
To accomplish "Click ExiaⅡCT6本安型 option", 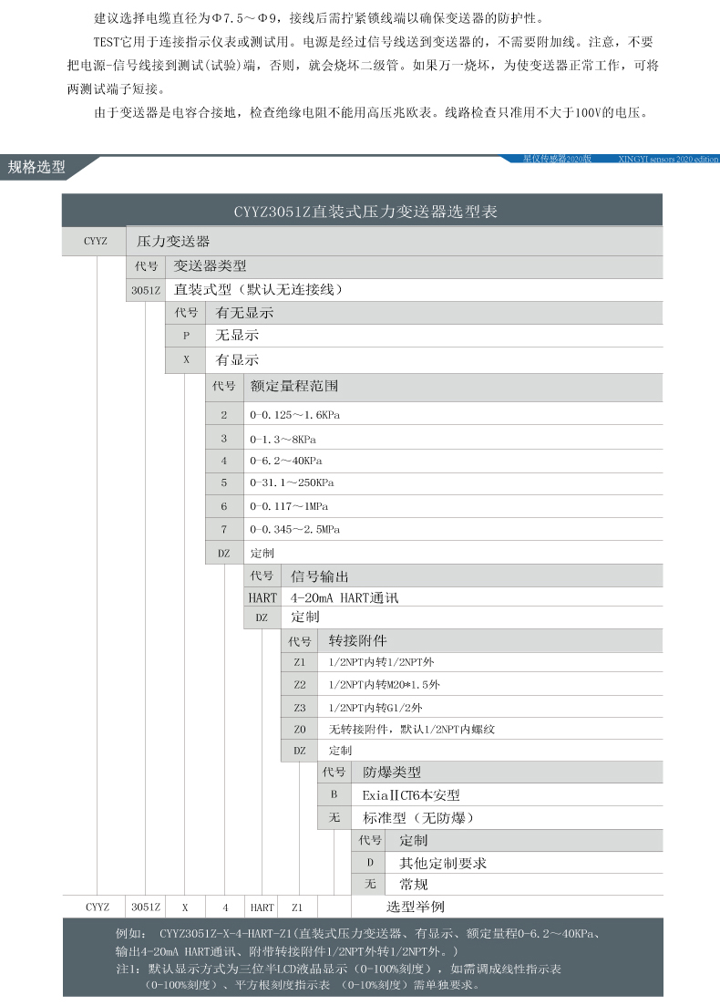I will click(x=411, y=795).
